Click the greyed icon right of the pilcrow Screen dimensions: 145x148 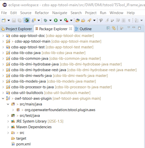click(x=137, y=20)
